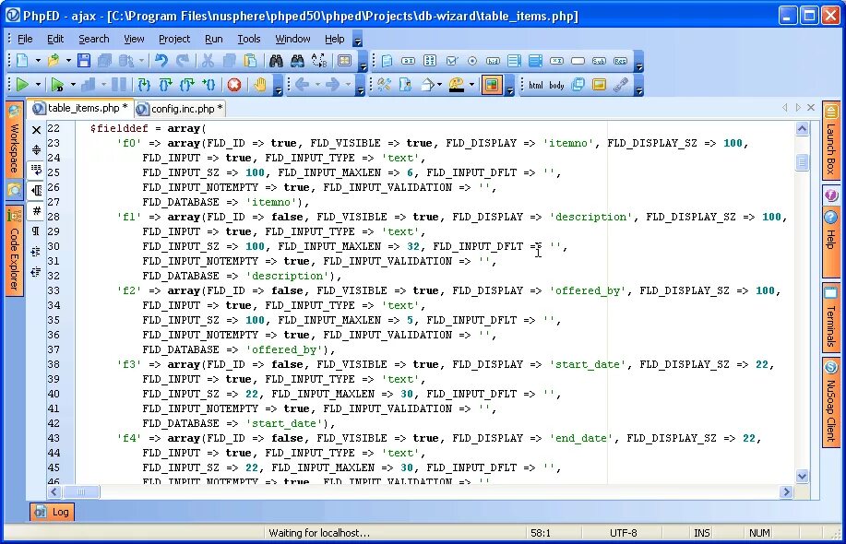Toggle the highlighted colored-squares toolbar button
Viewport: 846px width, 544px height.
[x=492, y=85]
